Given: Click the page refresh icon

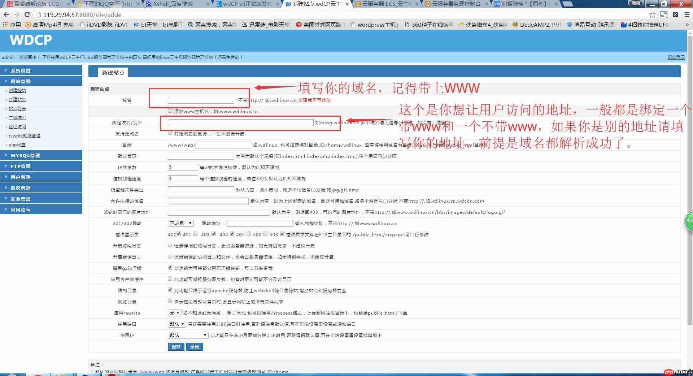Looking at the screenshot, I should coord(27,15).
